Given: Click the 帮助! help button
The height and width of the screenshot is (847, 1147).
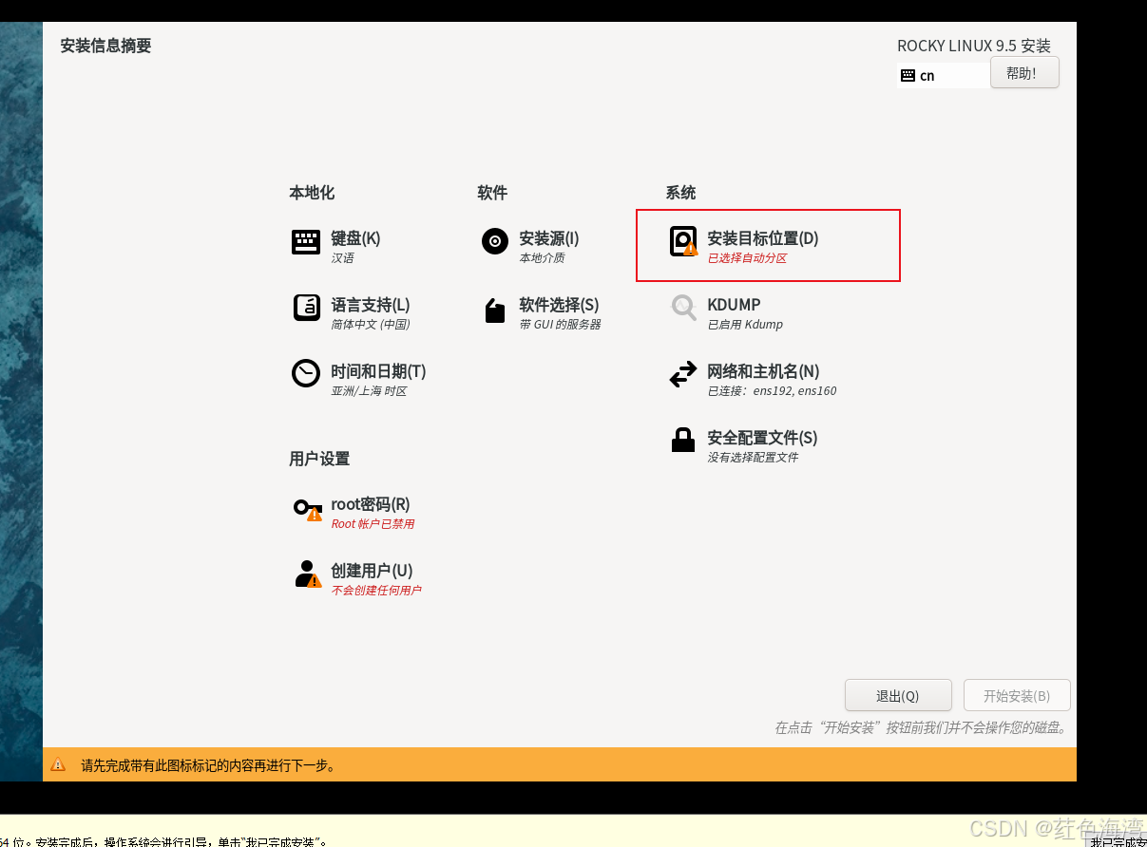Looking at the screenshot, I should pos(1024,73).
